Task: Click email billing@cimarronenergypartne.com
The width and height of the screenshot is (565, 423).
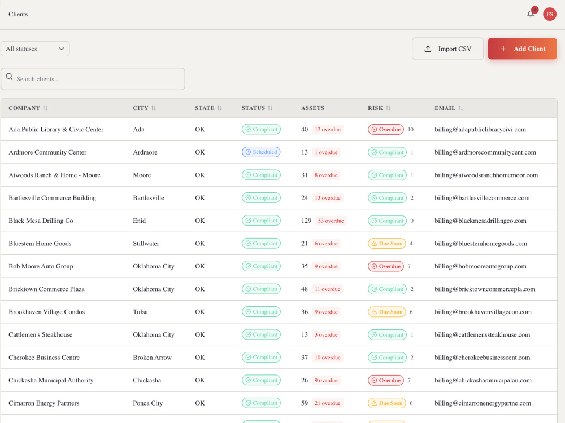Action: click(x=483, y=403)
